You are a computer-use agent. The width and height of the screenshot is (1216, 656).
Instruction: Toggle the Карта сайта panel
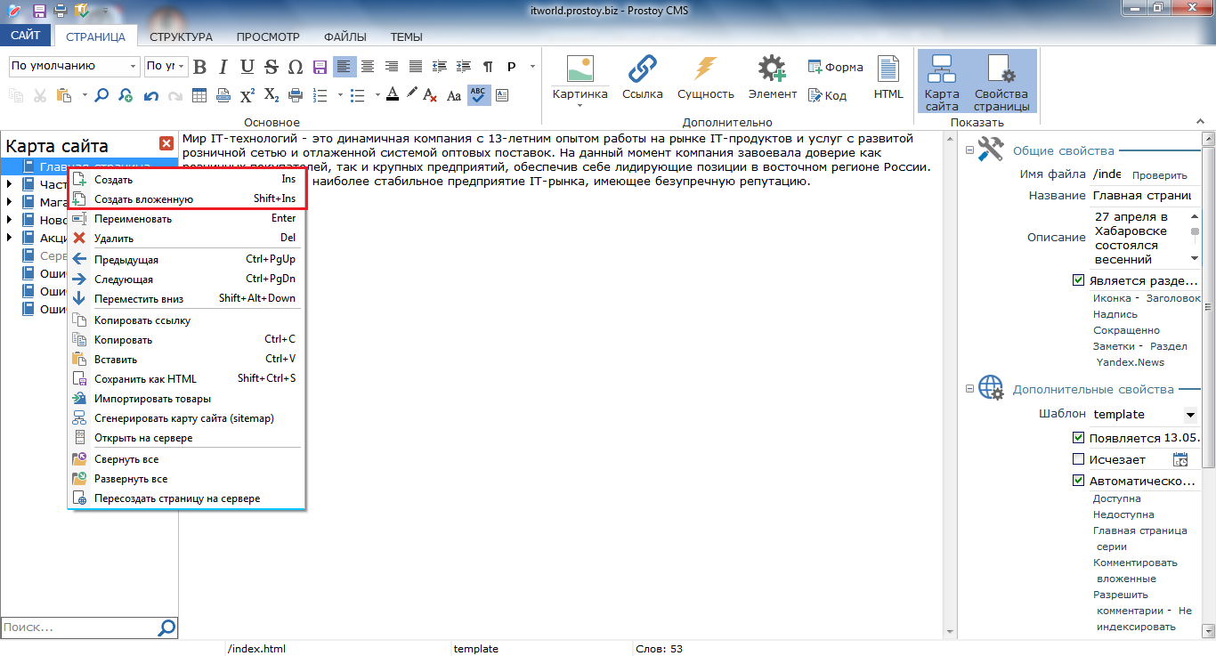[x=942, y=82]
